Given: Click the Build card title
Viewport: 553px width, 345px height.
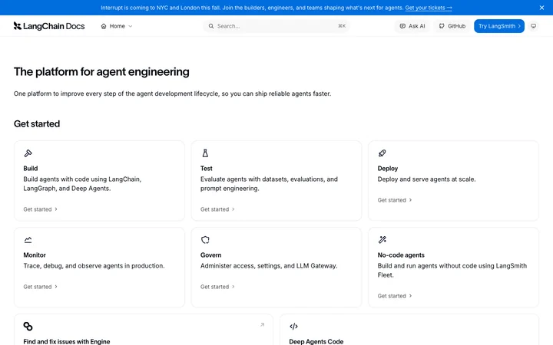Looking at the screenshot, I should pos(30,168).
